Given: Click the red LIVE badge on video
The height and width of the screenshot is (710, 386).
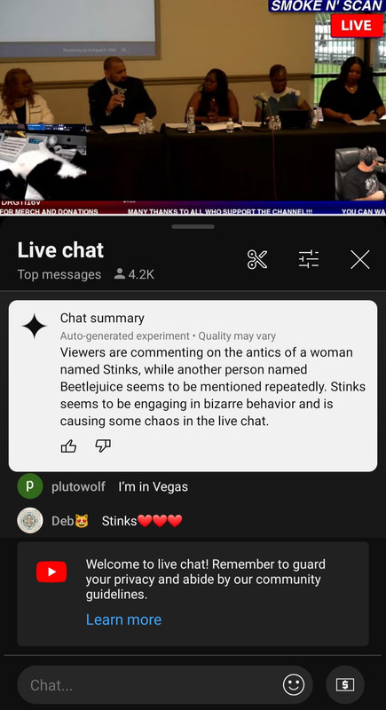Looking at the screenshot, I should (357, 26).
